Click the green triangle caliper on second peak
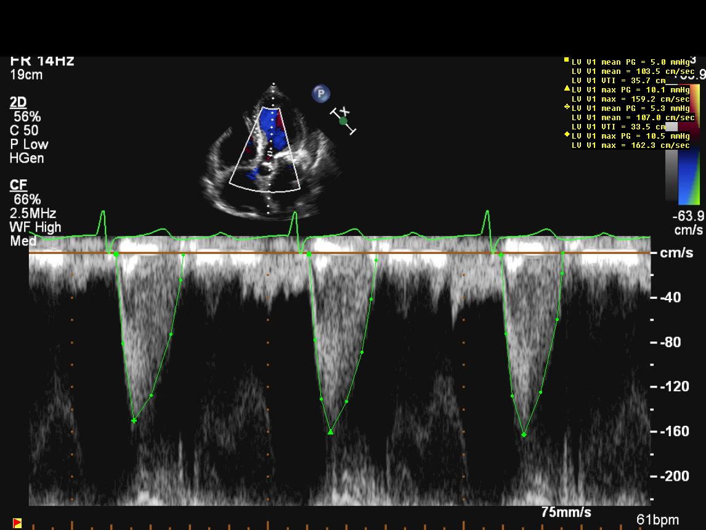 [x=331, y=432]
